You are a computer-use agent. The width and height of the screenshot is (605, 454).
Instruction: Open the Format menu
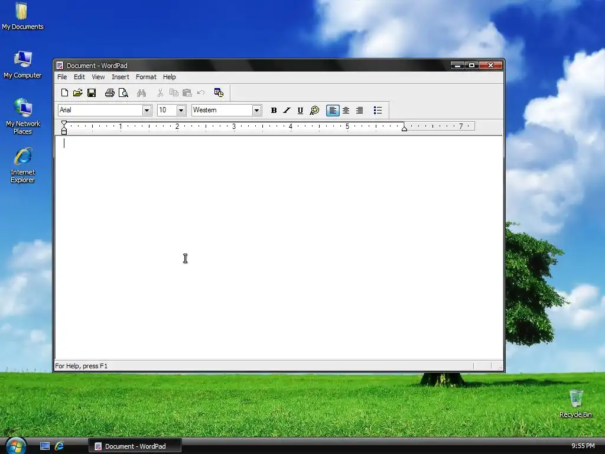[146, 77]
